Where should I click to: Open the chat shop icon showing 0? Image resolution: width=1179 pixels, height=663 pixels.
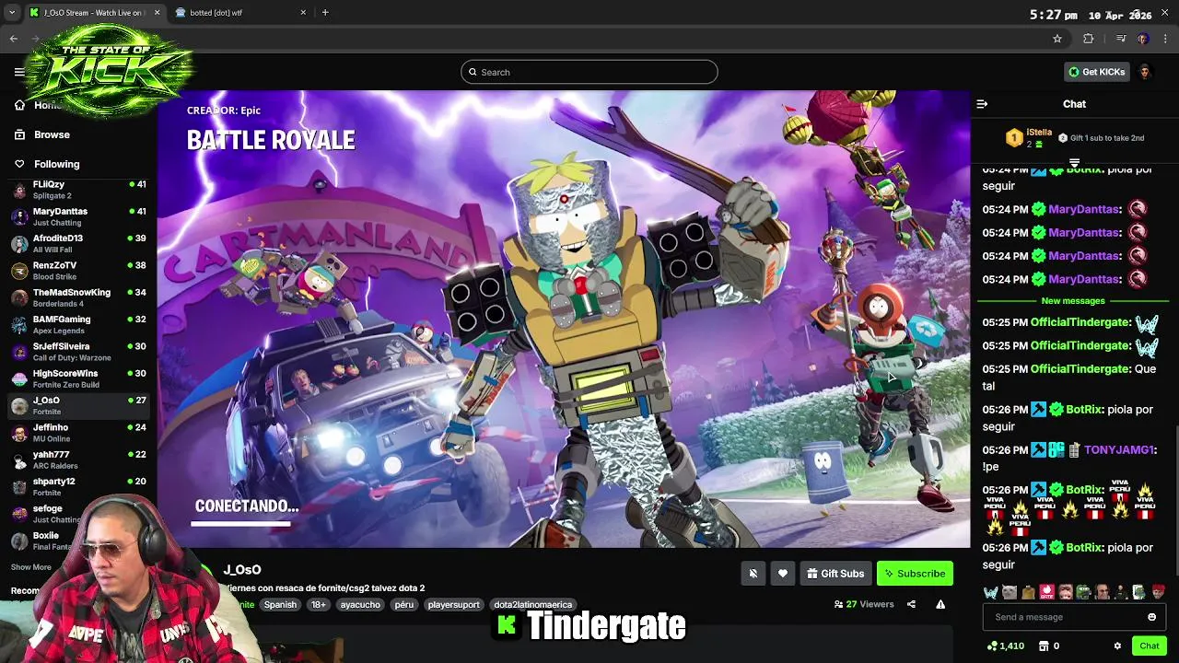pyautogui.click(x=1045, y=646)
